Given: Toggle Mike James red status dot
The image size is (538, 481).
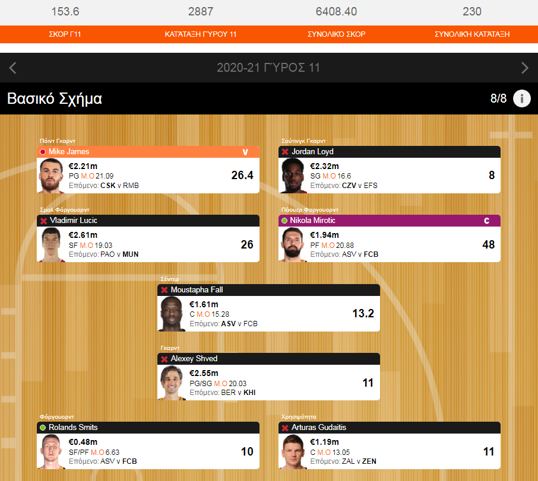Looking at the screenshot, I should [x=43, y=152].
